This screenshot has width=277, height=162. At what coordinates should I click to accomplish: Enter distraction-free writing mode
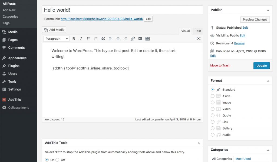198,39
